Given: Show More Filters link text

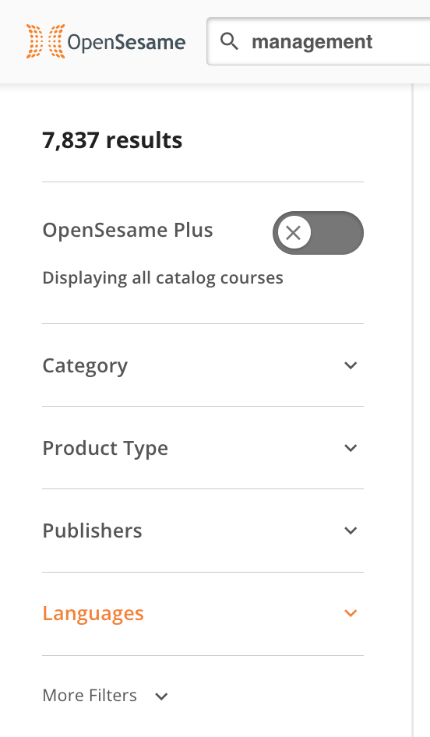Looking at the screenshot, I should (x=90, y=695).
